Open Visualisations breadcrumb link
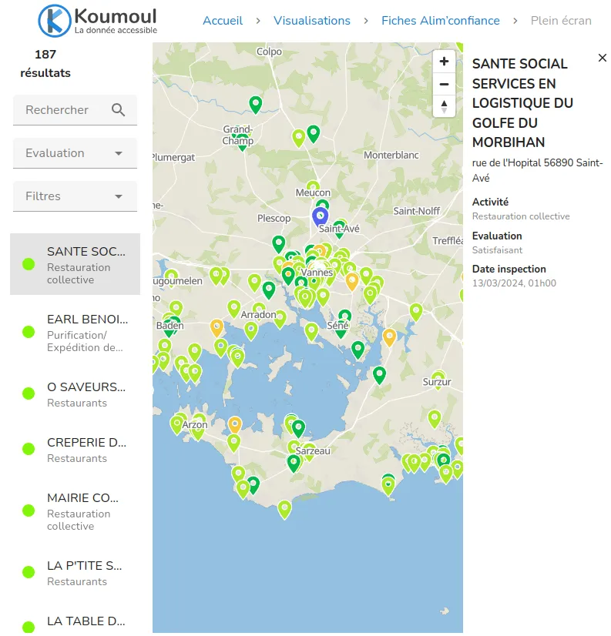This screenshot has width=611, height=636. click(x=312, y=21)
